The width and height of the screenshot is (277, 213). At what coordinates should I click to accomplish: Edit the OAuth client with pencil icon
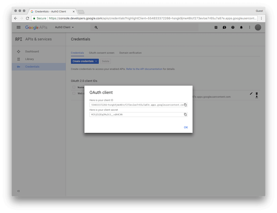[x=251, y=93]
